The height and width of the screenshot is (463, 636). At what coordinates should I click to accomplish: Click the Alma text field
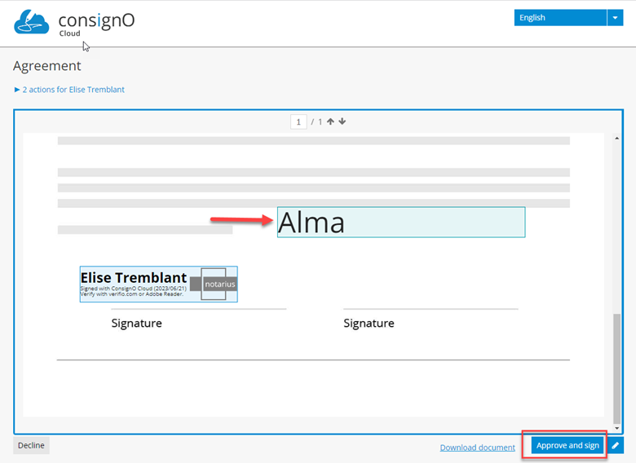pyautogui.click(x=401, y=222)
